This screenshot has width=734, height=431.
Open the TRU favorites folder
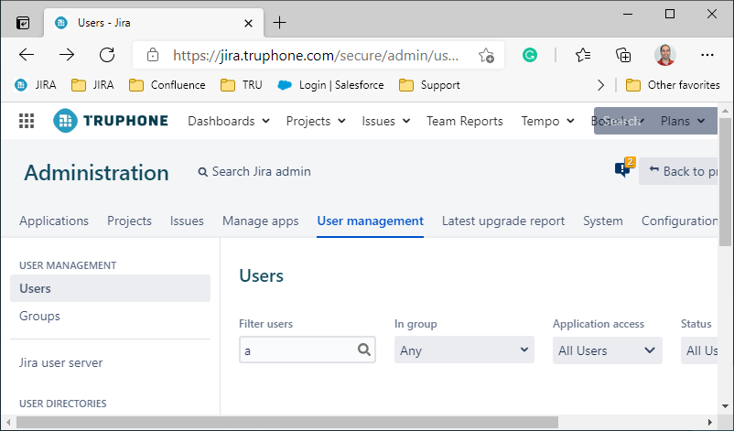(241, 85)
